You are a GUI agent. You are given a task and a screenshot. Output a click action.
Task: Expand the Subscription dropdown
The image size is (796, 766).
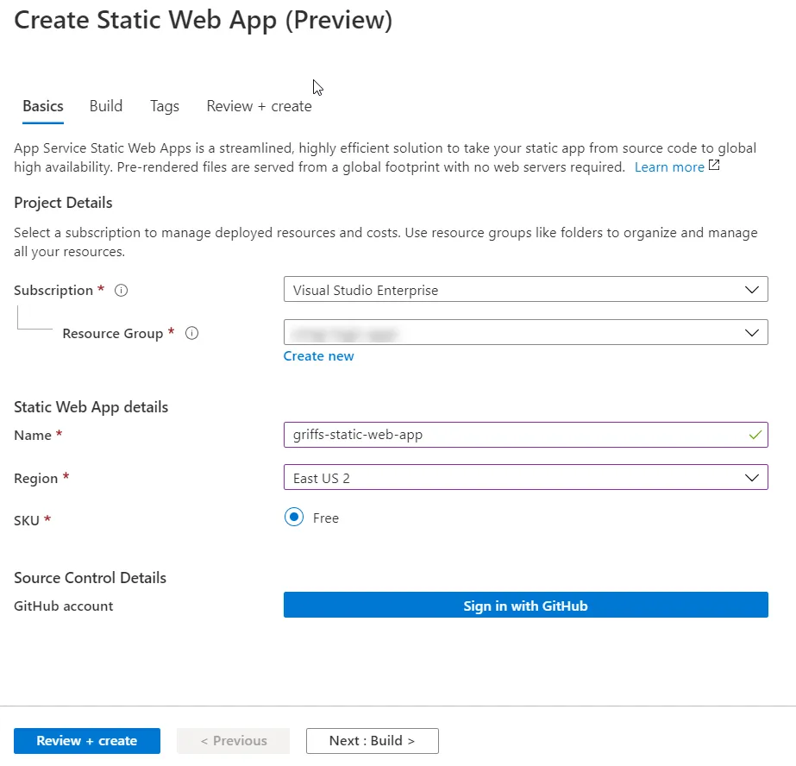(525, 291)
